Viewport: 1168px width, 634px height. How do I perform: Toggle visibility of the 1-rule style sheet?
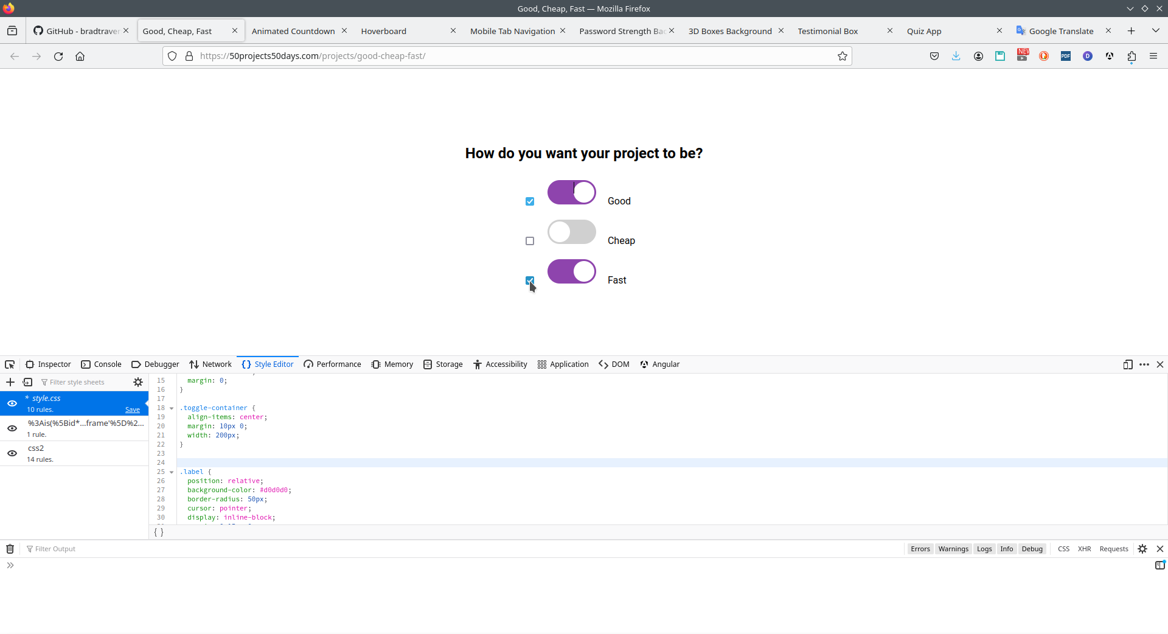tap(12, 428)
